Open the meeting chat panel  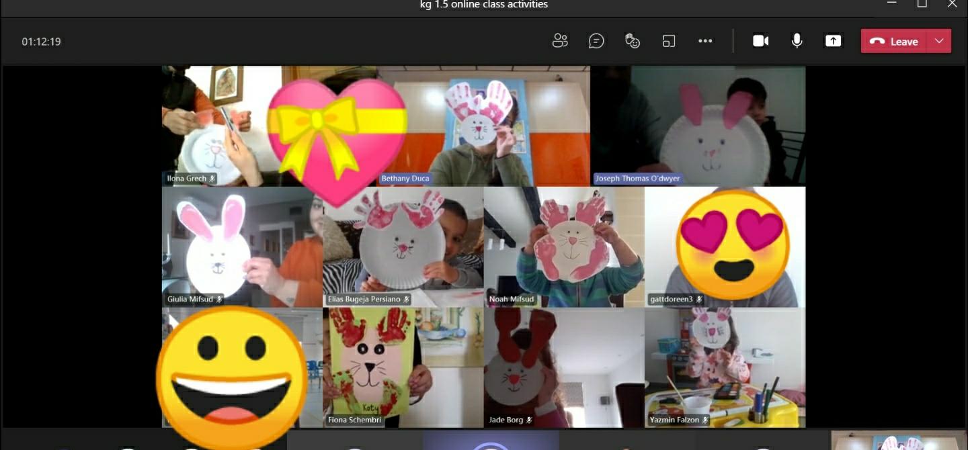pyautogui.click(x=596, y=41)
